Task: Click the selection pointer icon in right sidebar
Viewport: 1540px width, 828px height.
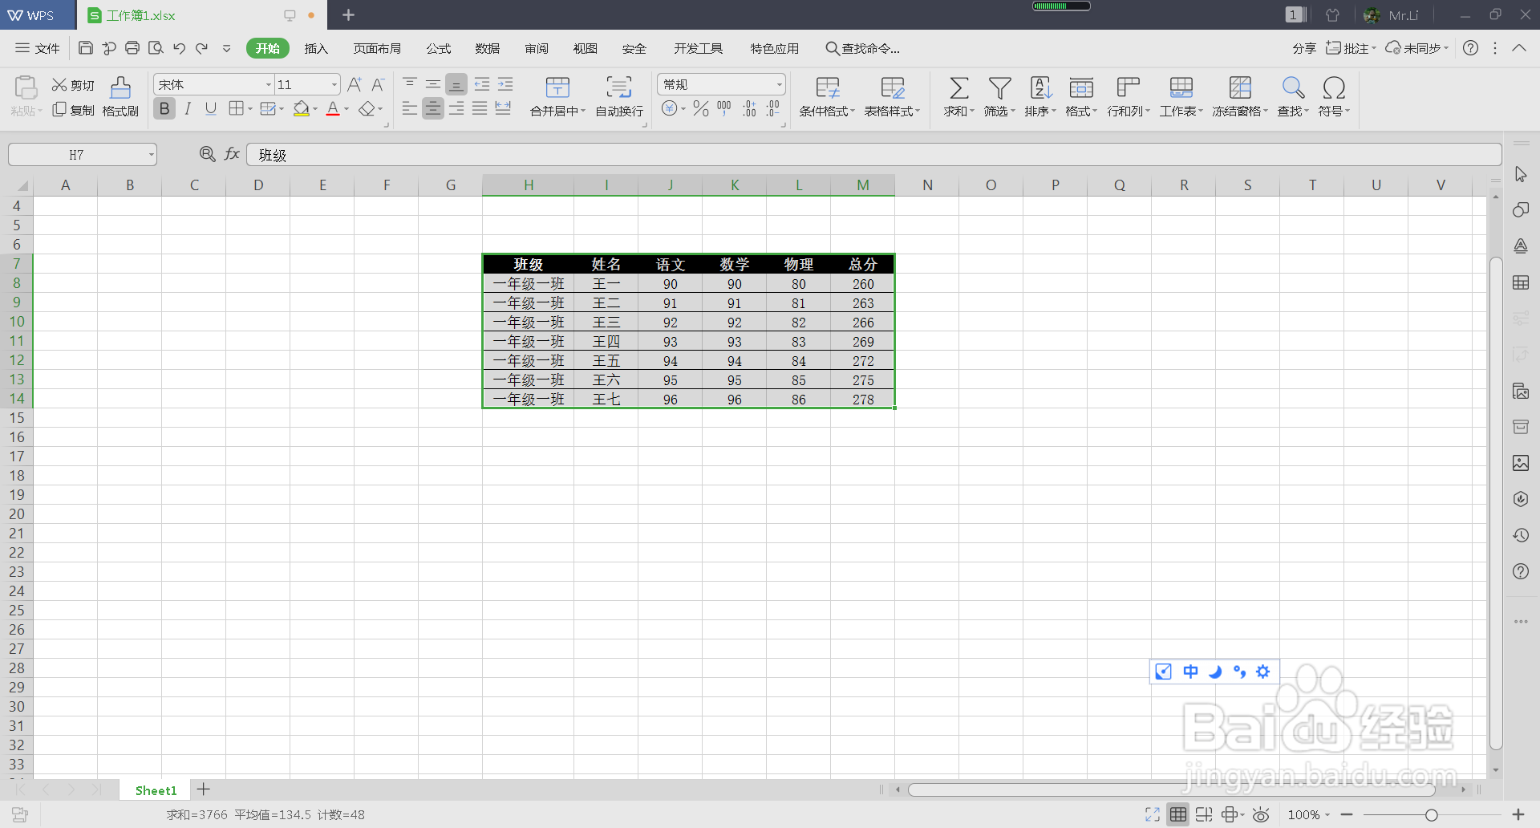Action: 1521,174
